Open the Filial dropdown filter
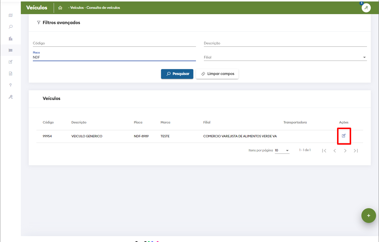Screen dimensions: 379x242 point(285,57)
